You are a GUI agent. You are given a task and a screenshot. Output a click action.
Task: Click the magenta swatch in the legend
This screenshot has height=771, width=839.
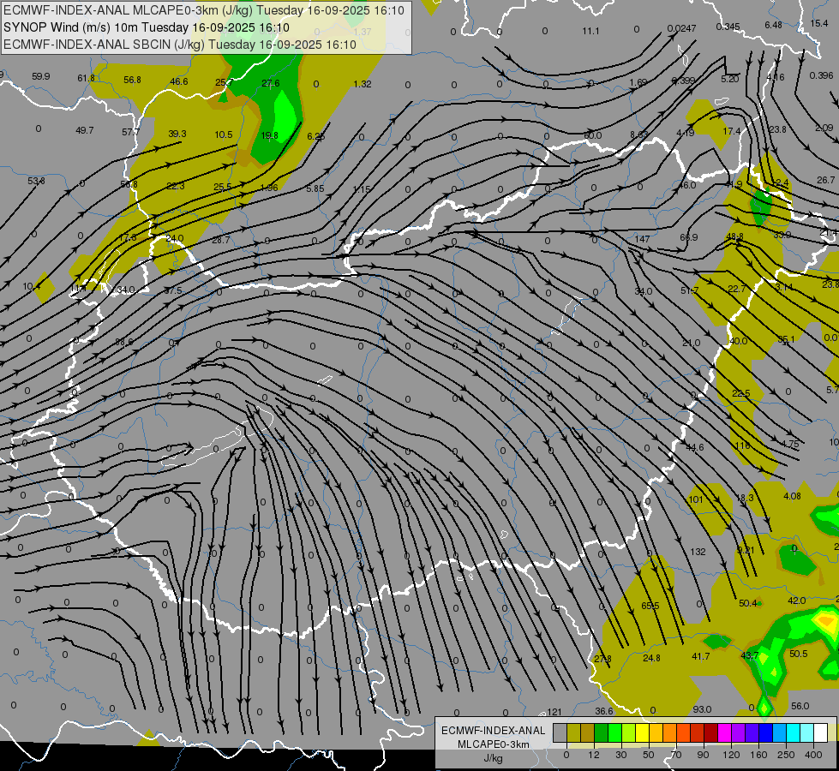click(x=724, y=732)
